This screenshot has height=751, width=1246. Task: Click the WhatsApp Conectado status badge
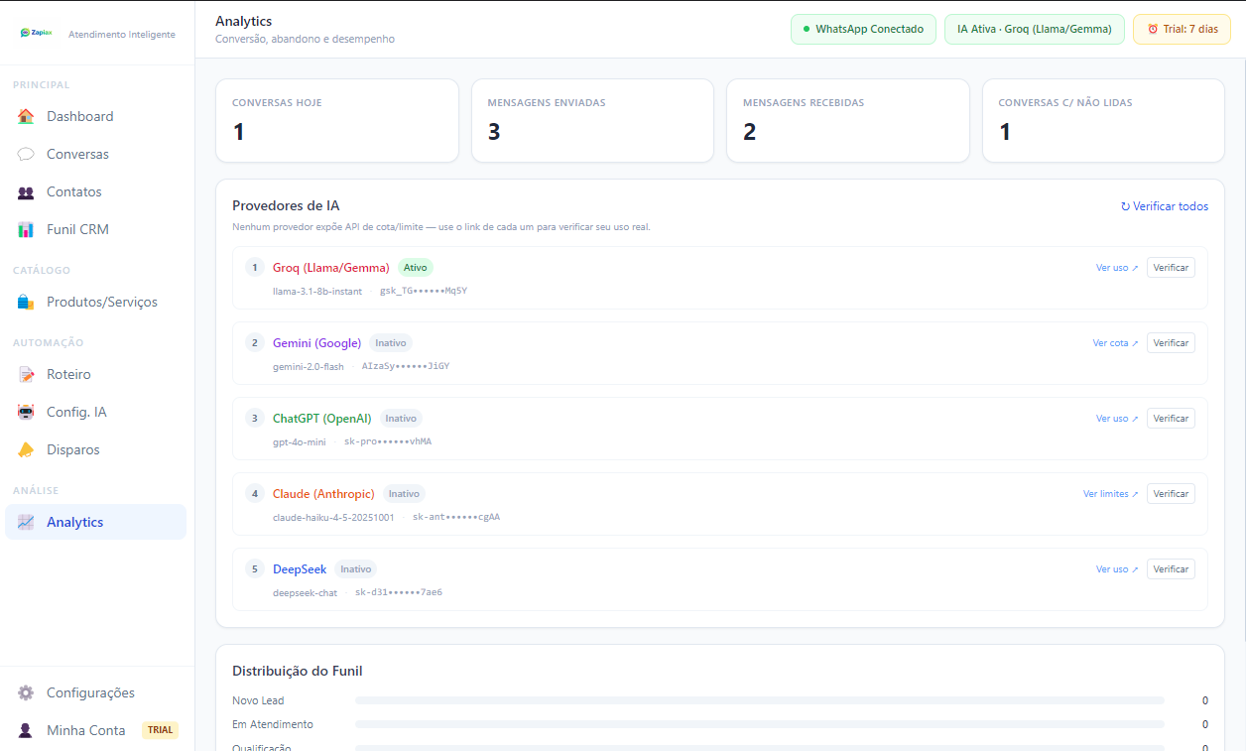coord(862,29)
